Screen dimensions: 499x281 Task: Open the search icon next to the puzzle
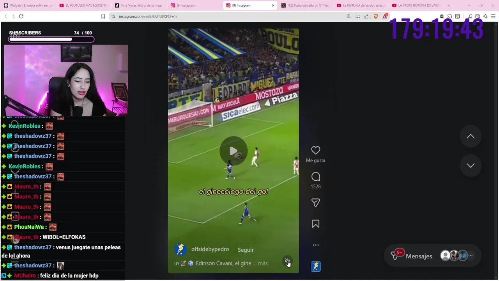457,16
